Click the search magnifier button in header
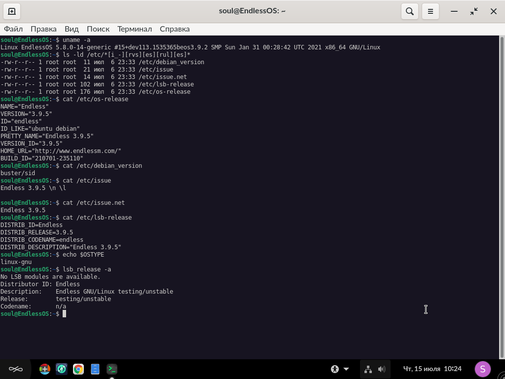 coord(410,11)
